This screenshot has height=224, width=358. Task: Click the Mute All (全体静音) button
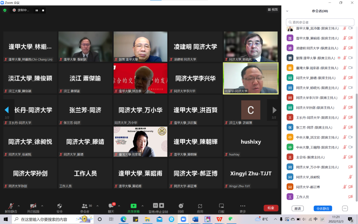[323, 208]
